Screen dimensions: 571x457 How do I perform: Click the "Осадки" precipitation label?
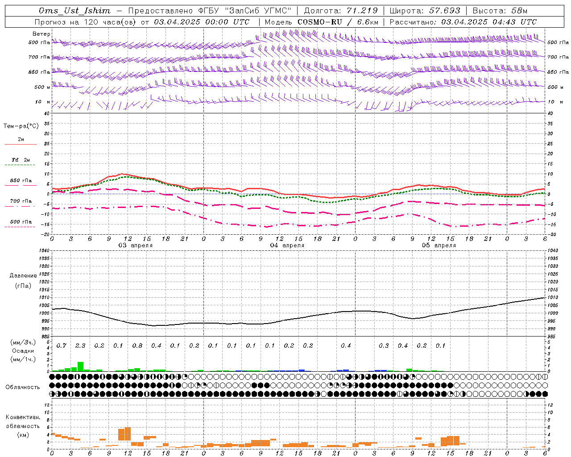(x=23, y=351)
